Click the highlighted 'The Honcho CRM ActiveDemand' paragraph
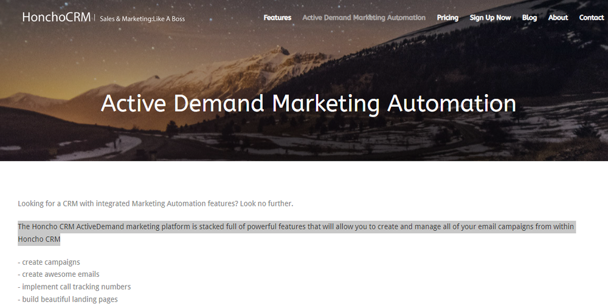The width and height of the screenshot is (608, 306). click(297, 233)
